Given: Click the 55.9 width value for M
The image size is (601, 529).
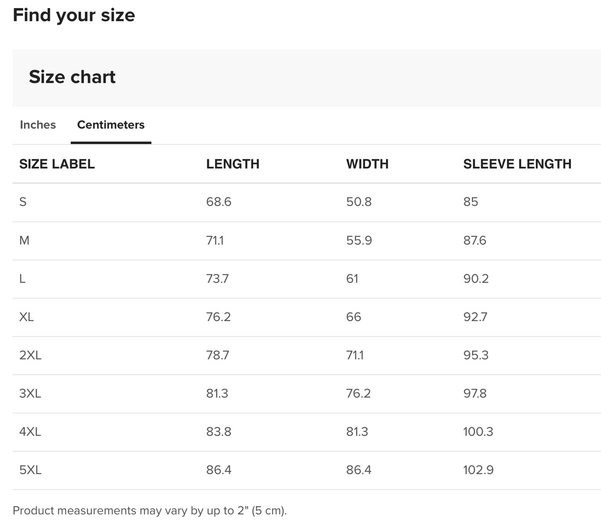Looking at the screenshot, I should click(359, 240).
